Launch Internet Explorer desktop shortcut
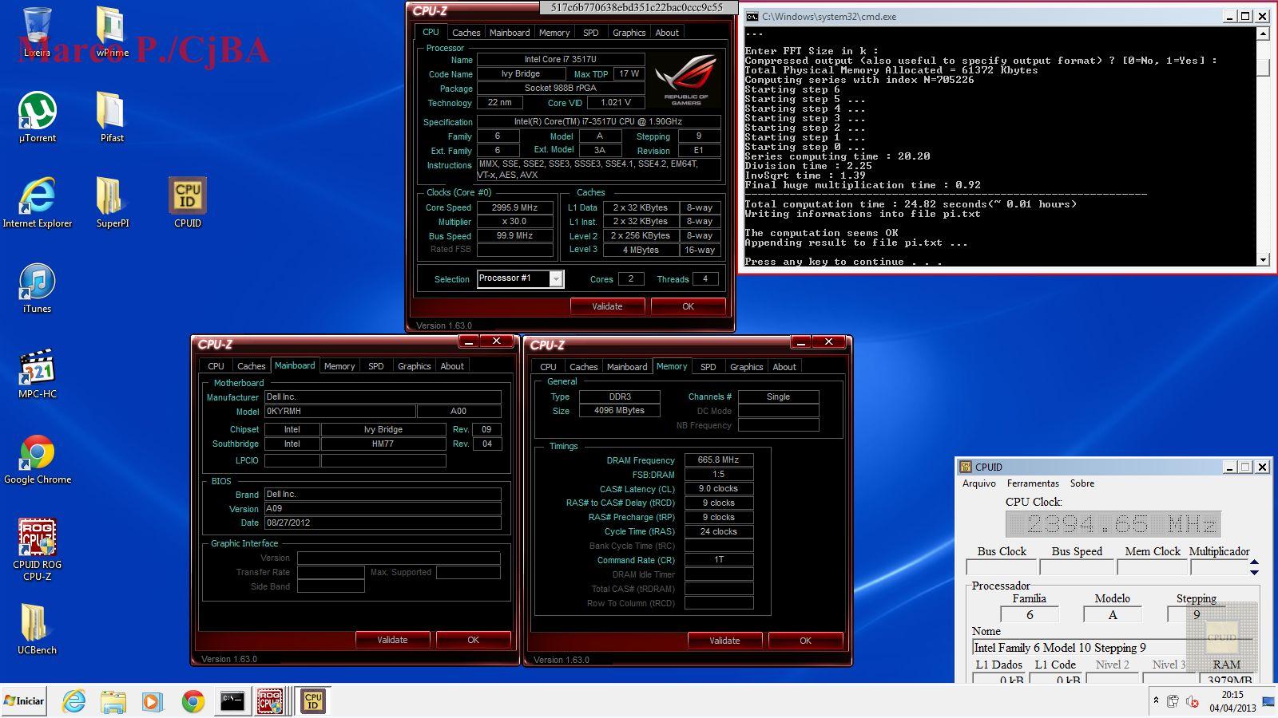This screenshot has height=718, width=1278. (x=37, y=203)
